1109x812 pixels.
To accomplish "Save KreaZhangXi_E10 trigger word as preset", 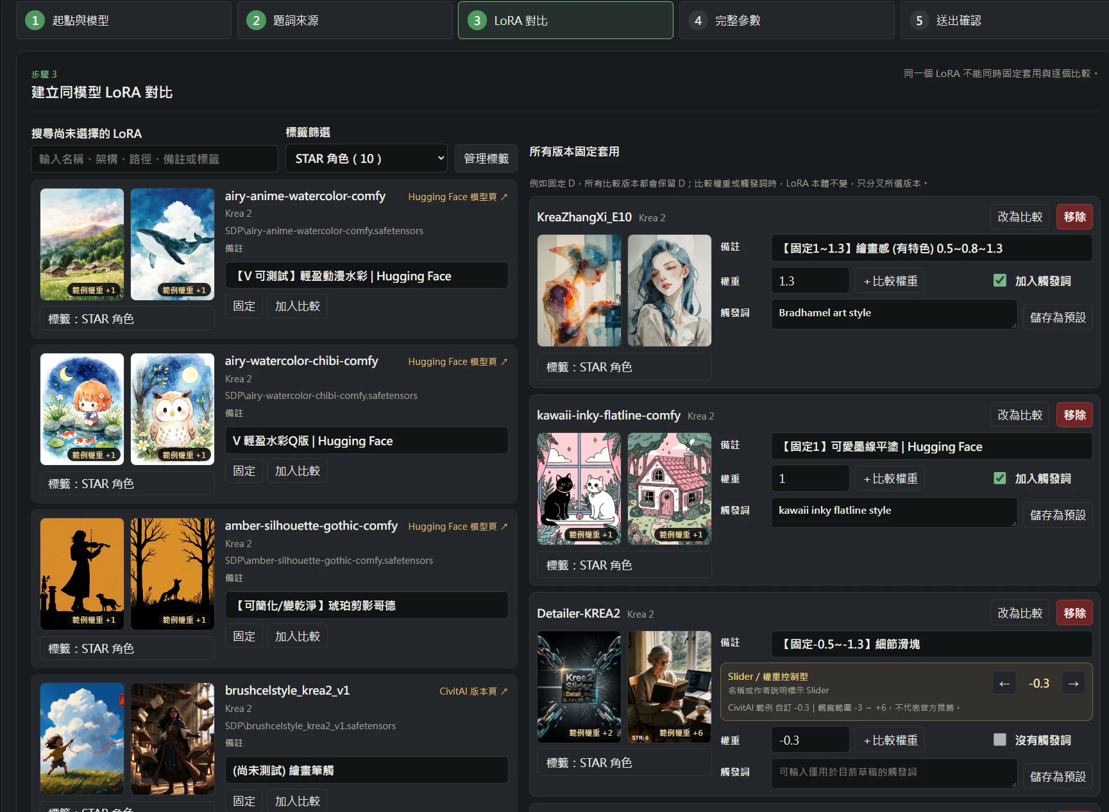I will (x=1058, y=317).
